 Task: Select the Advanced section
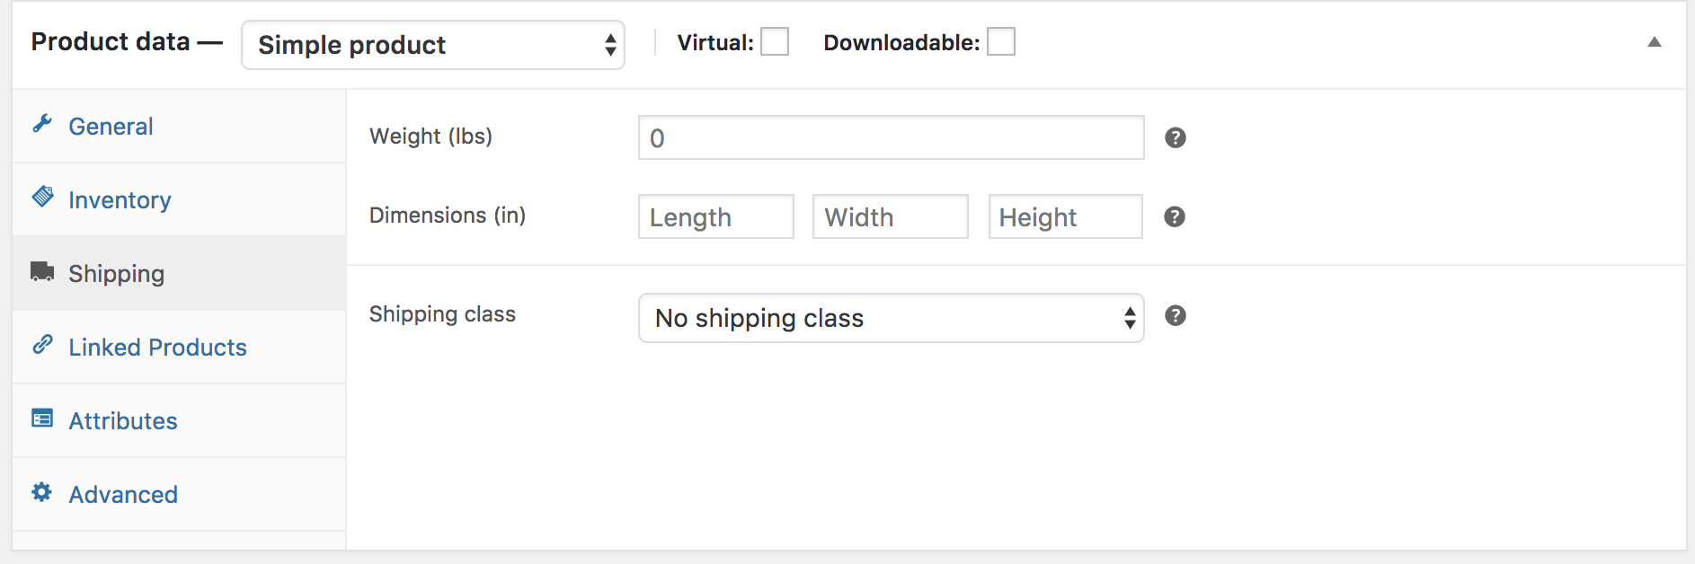pos(123,494)
